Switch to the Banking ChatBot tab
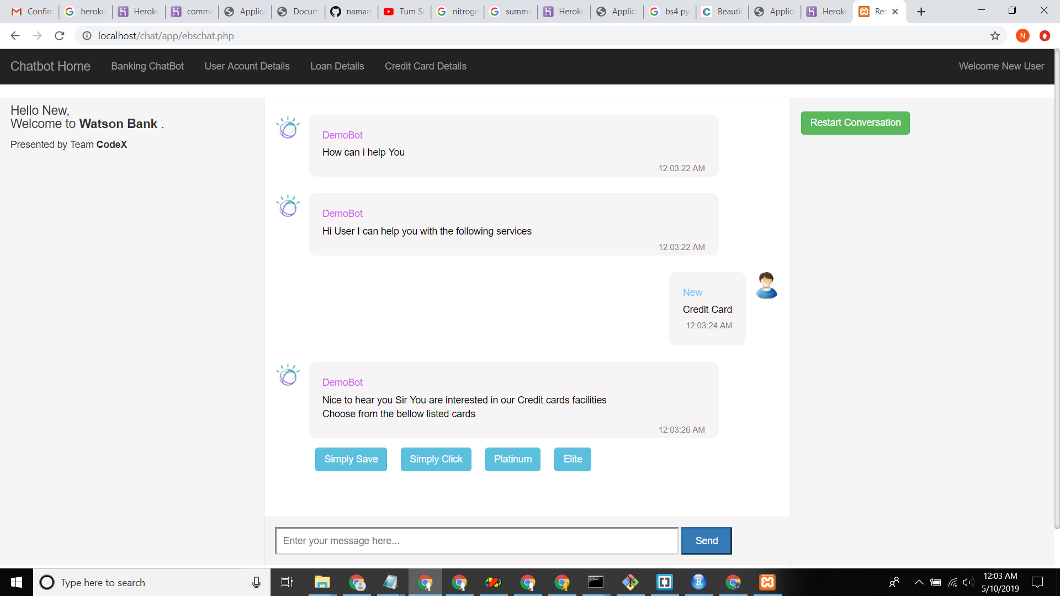The height and width of the screenshot is (596, 1060). [x=147, y=66]
